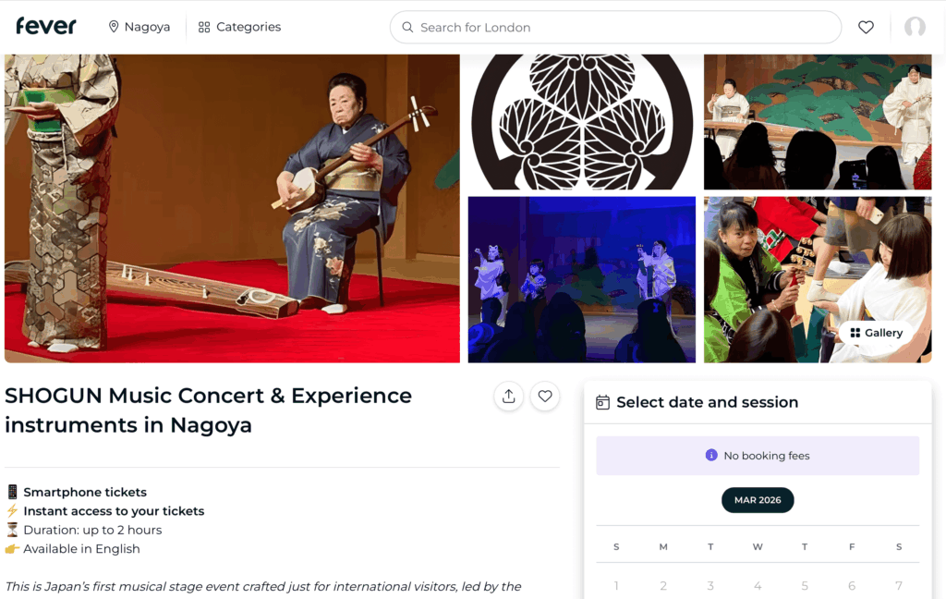The height and width of the screenshot is (599, 946).
Task: Click the SHOGUN Music Concert event title
Action: pyautogui.click(x=208, y=410)
